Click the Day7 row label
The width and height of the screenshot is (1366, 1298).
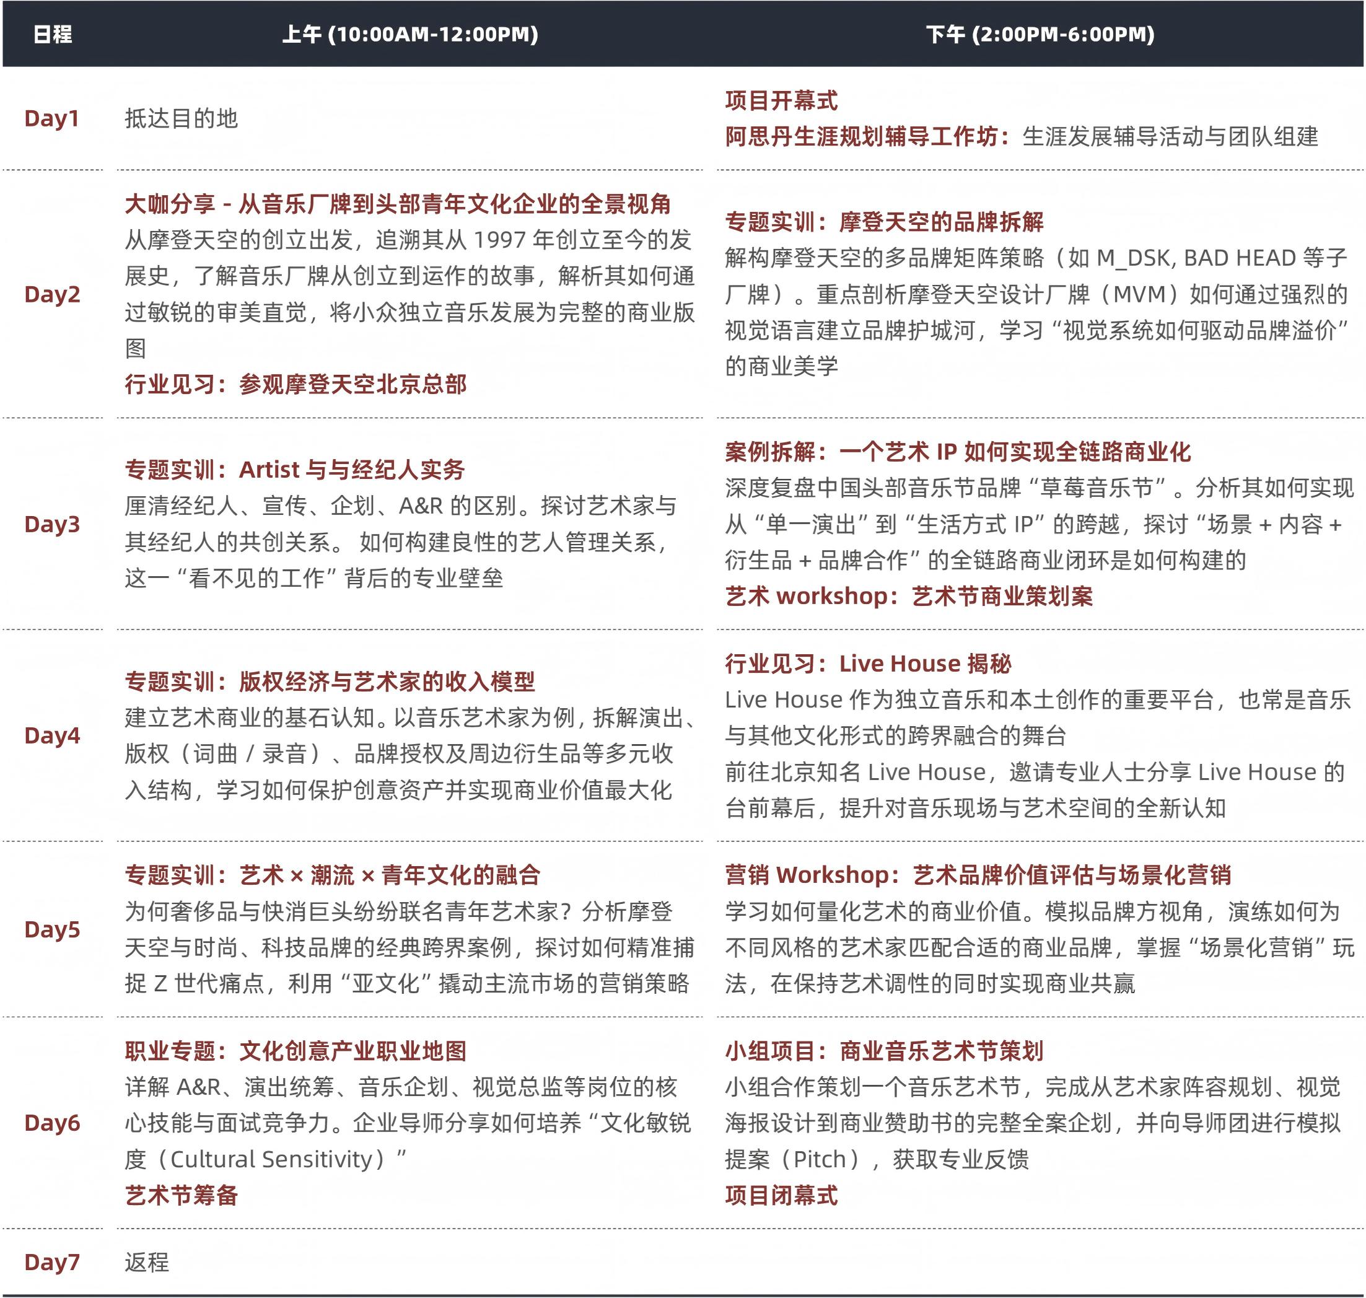[x=52, y=1262]
